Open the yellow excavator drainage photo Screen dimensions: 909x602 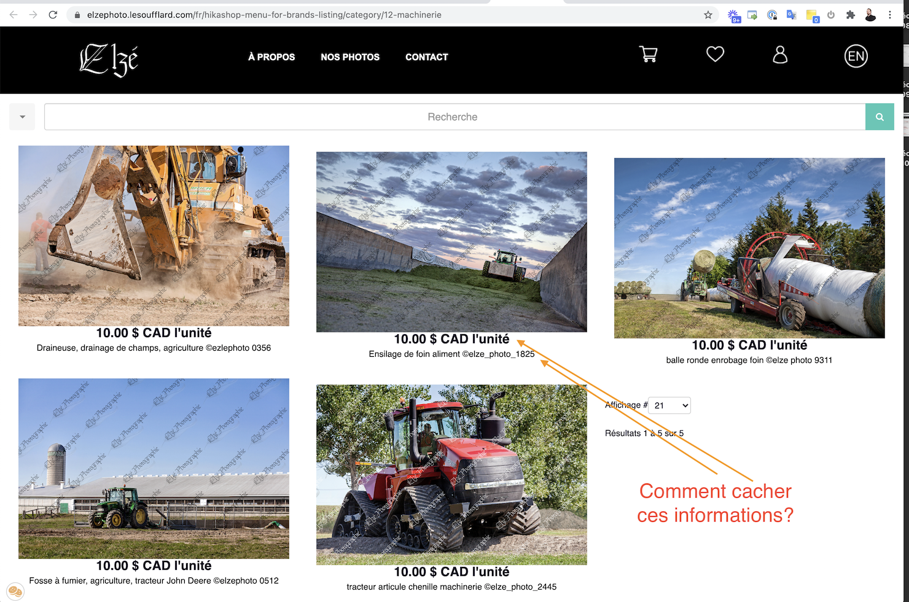154,236
